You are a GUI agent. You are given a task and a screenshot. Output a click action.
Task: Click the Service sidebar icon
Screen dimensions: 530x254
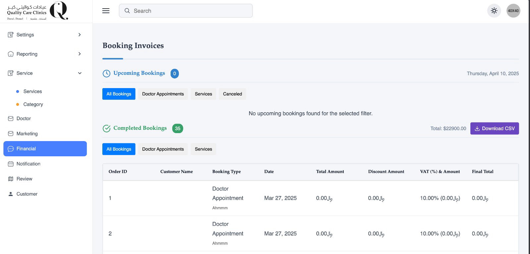click(11, 73)
